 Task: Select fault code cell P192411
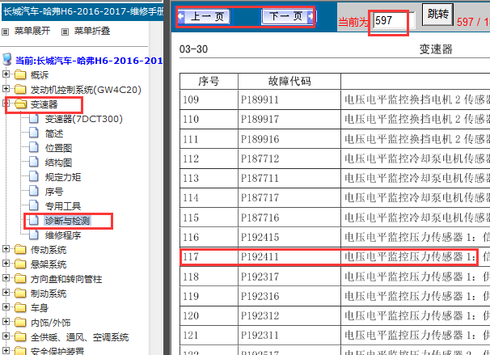[x=289, y=256]
